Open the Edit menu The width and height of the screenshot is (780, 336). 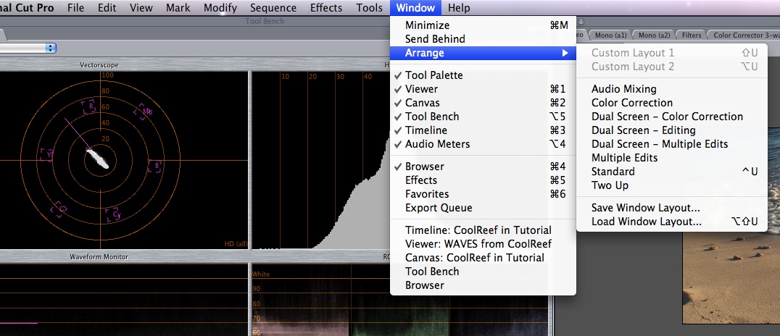click(107, 8)
